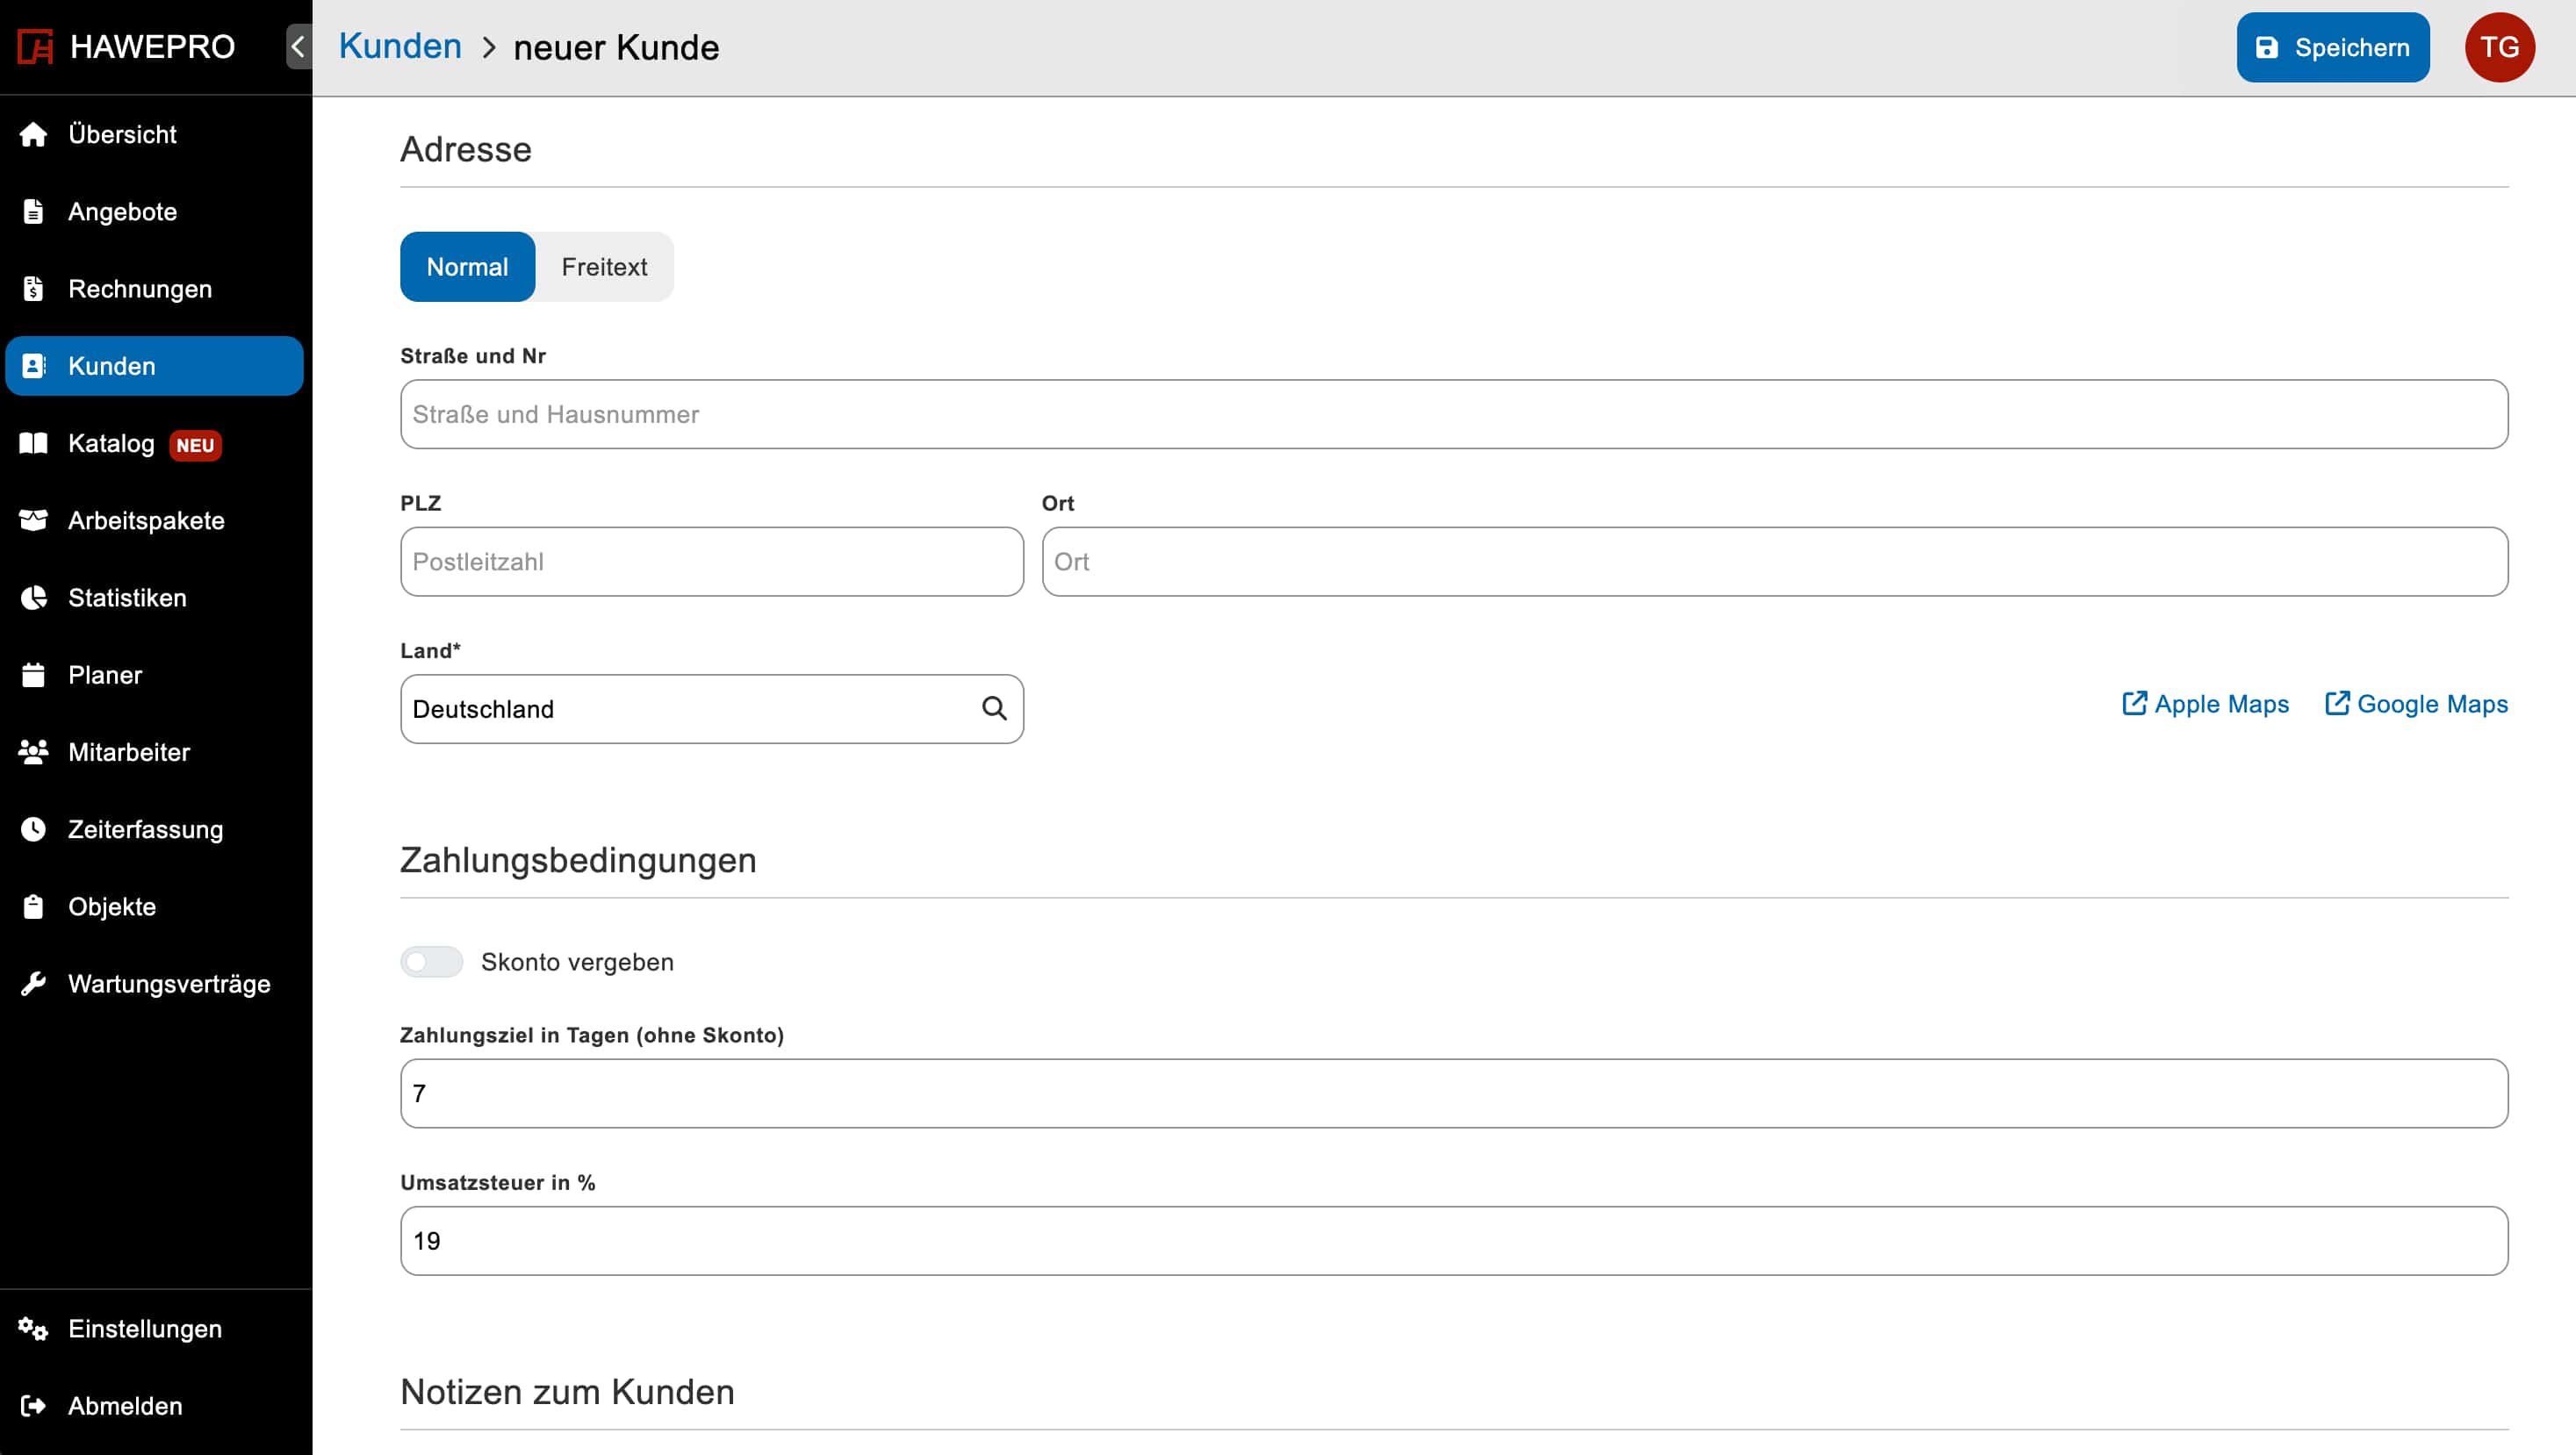Collapse the sidebar with chevron arrow
The height and width of the screenshot is (1455, 2576).
(x=298, y=47)
